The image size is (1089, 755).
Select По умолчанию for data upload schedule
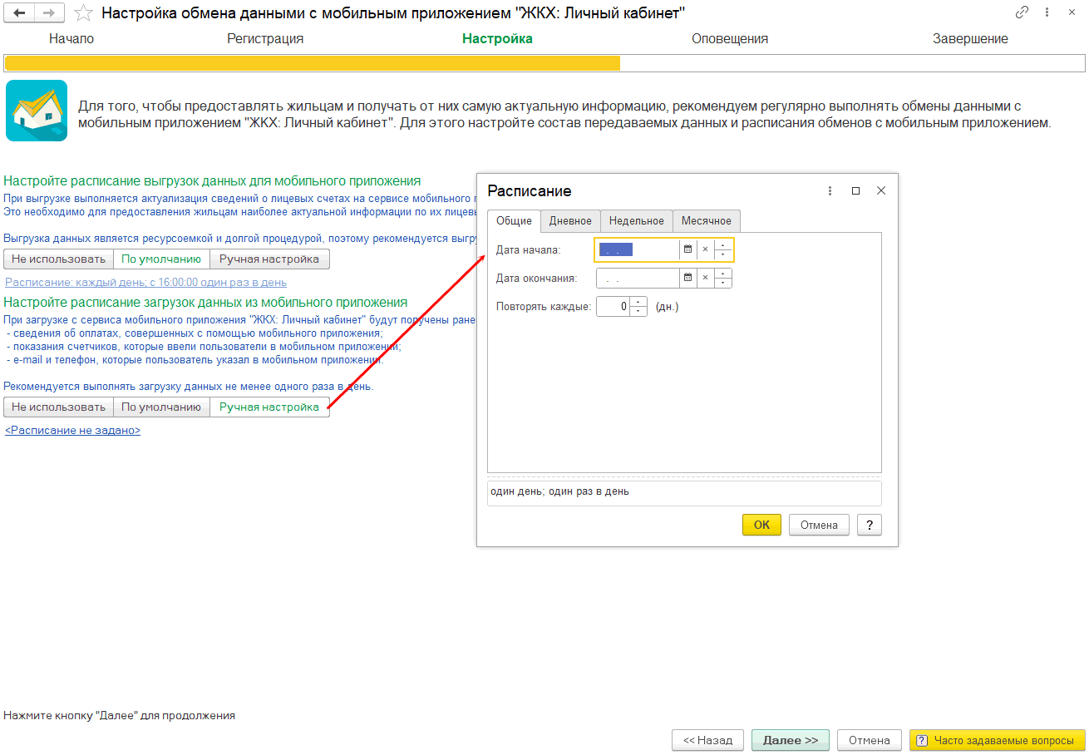[161, 259]
